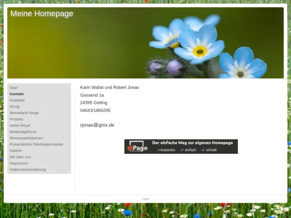
Task: Click the Meine Homepage site title
Action: point(42,14)
